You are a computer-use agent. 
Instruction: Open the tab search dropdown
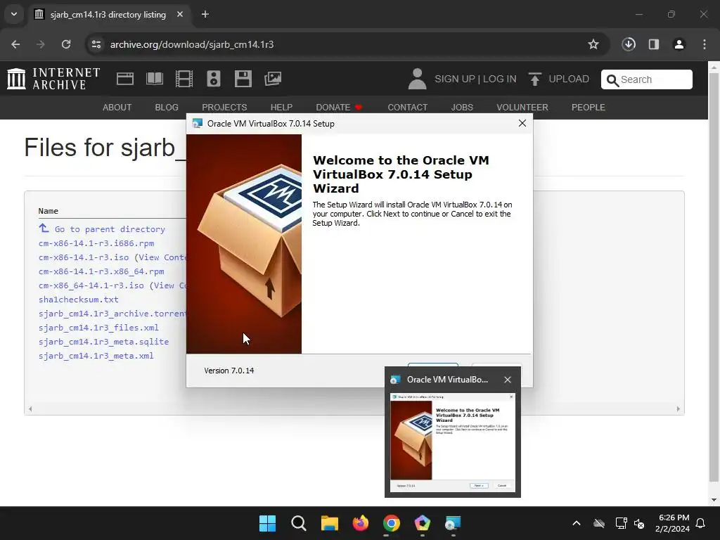[x=14, y=14]
